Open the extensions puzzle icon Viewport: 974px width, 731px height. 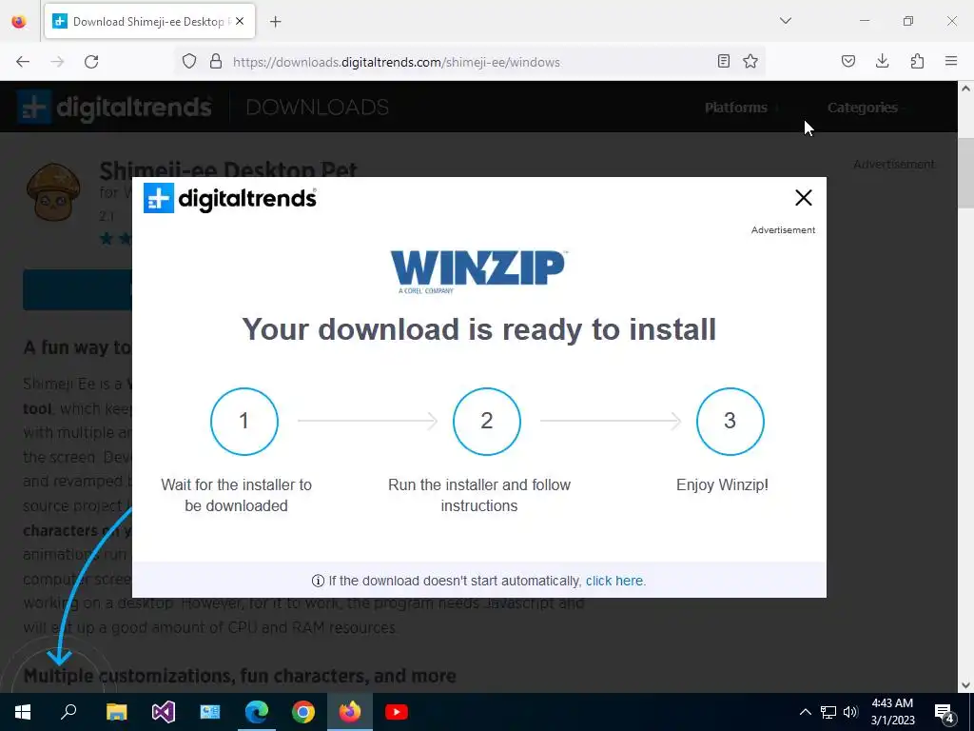917,61
